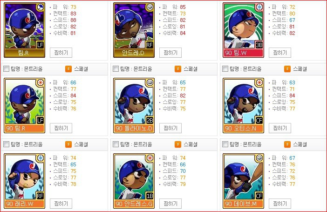Open the 90 데이브.M player card image
Viewport: 327px width, 212px height.
243,181
